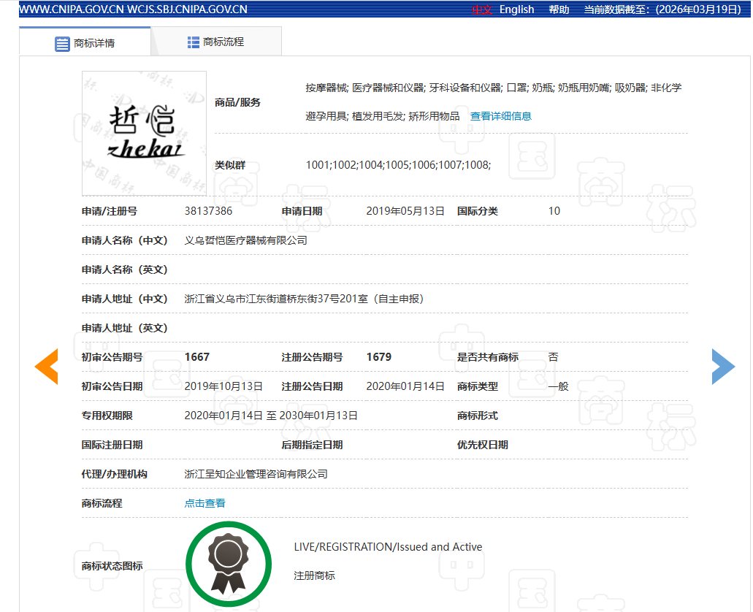This screenshot has height=612, width=753.
Task: Switch to the 商标流程 tab
Action: [x=223, y=41]
